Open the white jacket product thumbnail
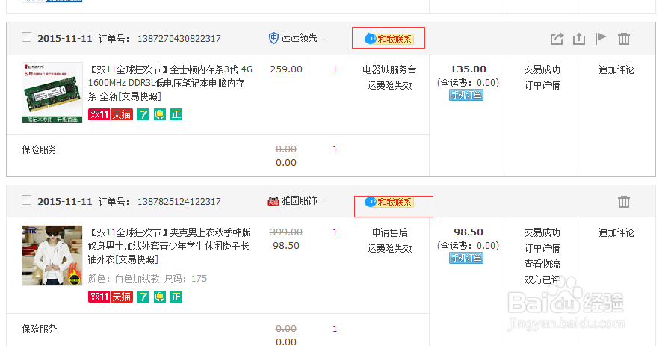This screenshot has width=662, height=346. [x=52, y=255]
